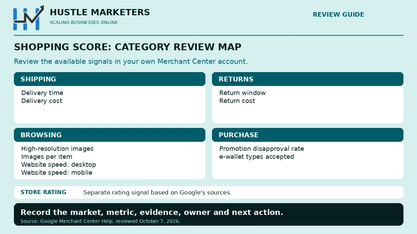Viewport: 417px width, 234px height.
Task: Select the PURCHASE card header
Action: (x=308, y=135)
